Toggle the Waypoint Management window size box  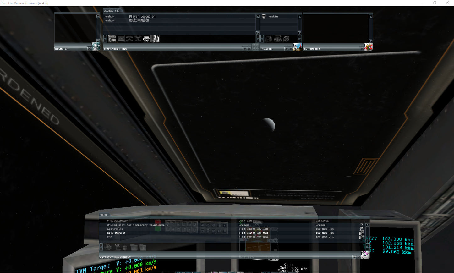click(x=354, y=257)
